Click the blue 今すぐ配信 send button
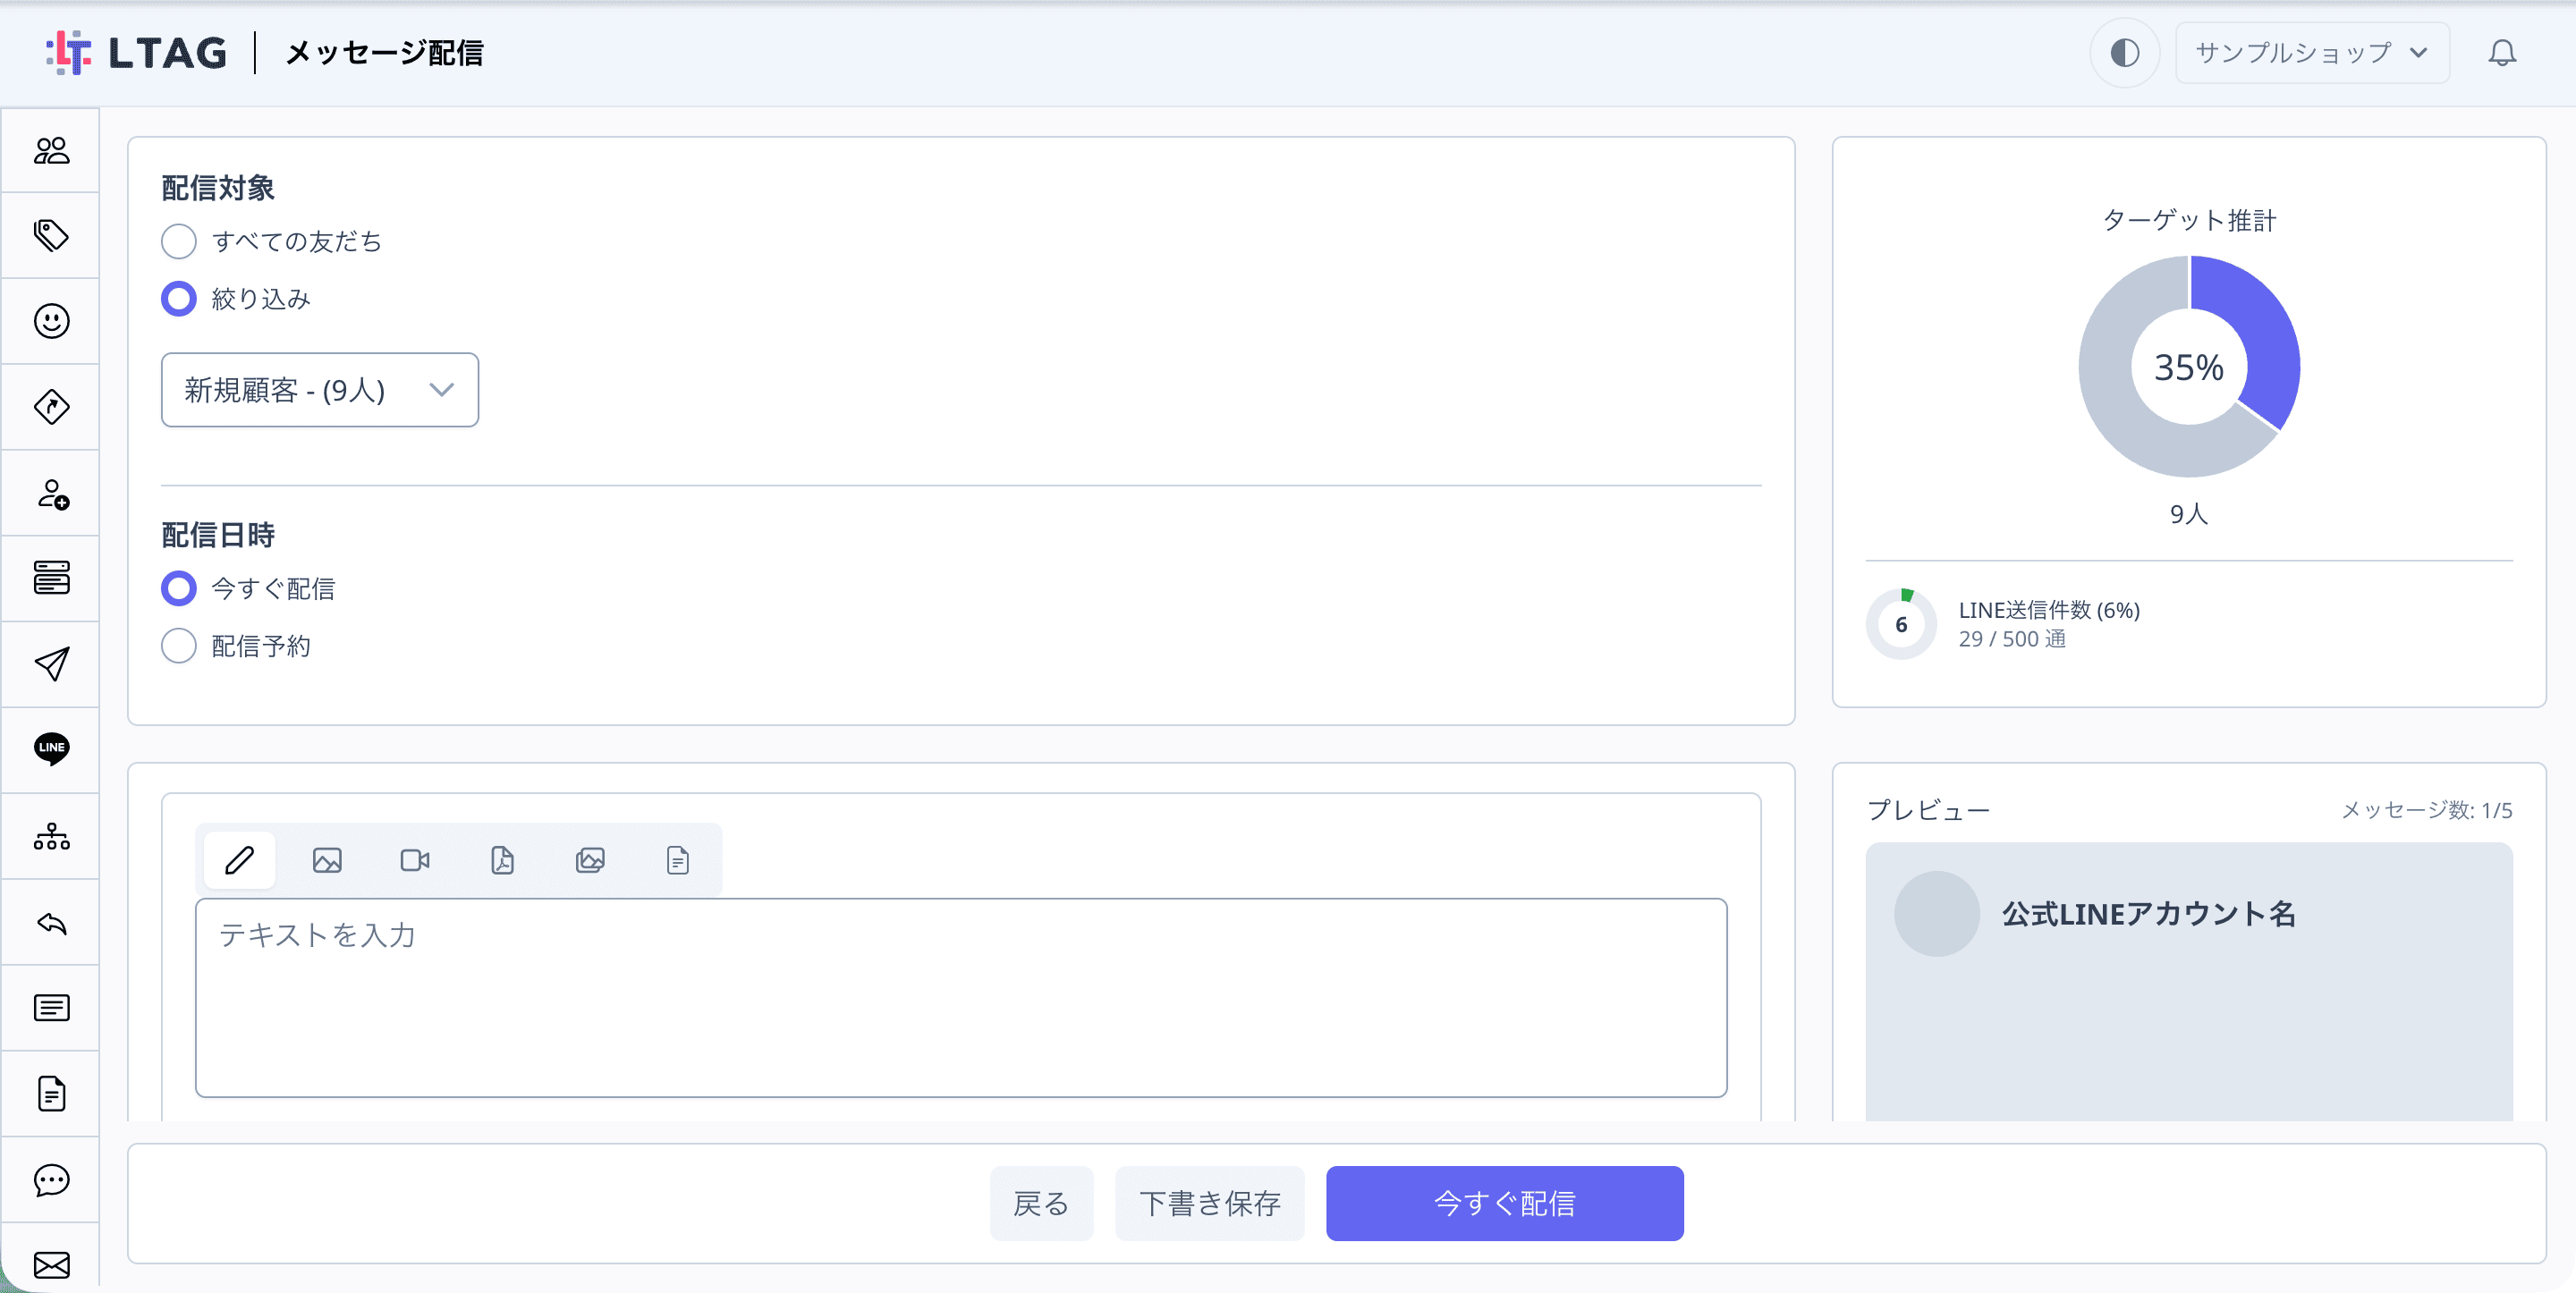The height and width of the screenshot is (1293, 2576). click(1504, 1203)
